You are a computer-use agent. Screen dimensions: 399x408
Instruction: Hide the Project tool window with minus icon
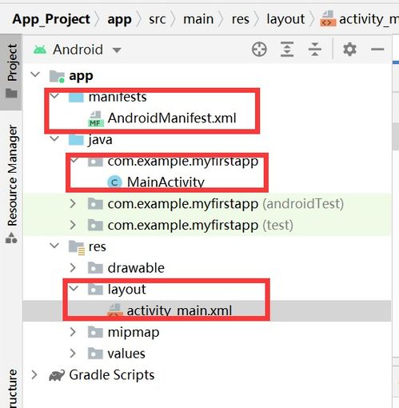coord(377,50)
